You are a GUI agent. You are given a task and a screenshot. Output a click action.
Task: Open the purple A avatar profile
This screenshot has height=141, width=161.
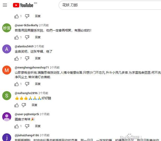[x=7, y=49]
